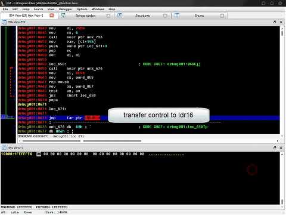Image resolution: width=286 pixels, height=215 pixels.
Task: Switch to the Enums tab
Action: [199, 16]
